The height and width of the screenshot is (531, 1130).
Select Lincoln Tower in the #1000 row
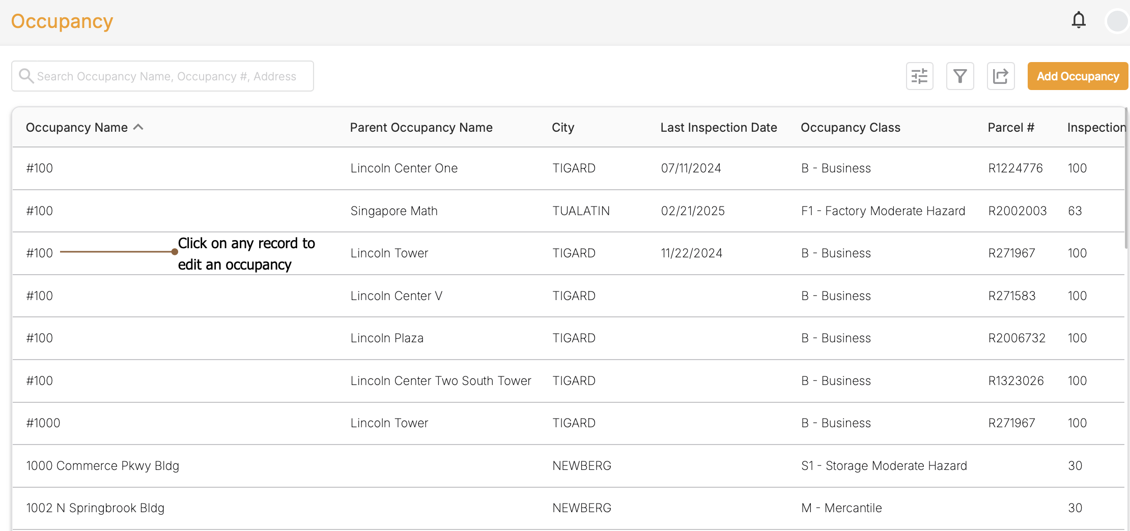pyautogui.click(x=389, y=423)
